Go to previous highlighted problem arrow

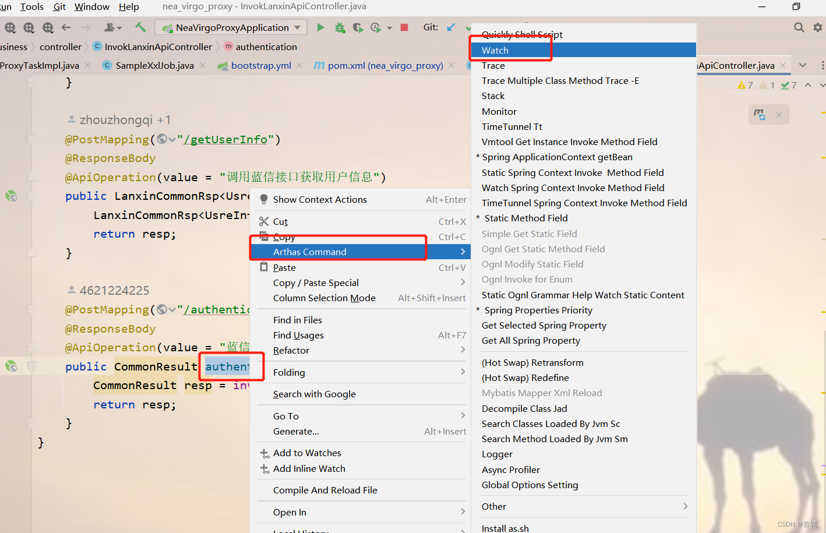pyautogui.click(x=808, y=85)
